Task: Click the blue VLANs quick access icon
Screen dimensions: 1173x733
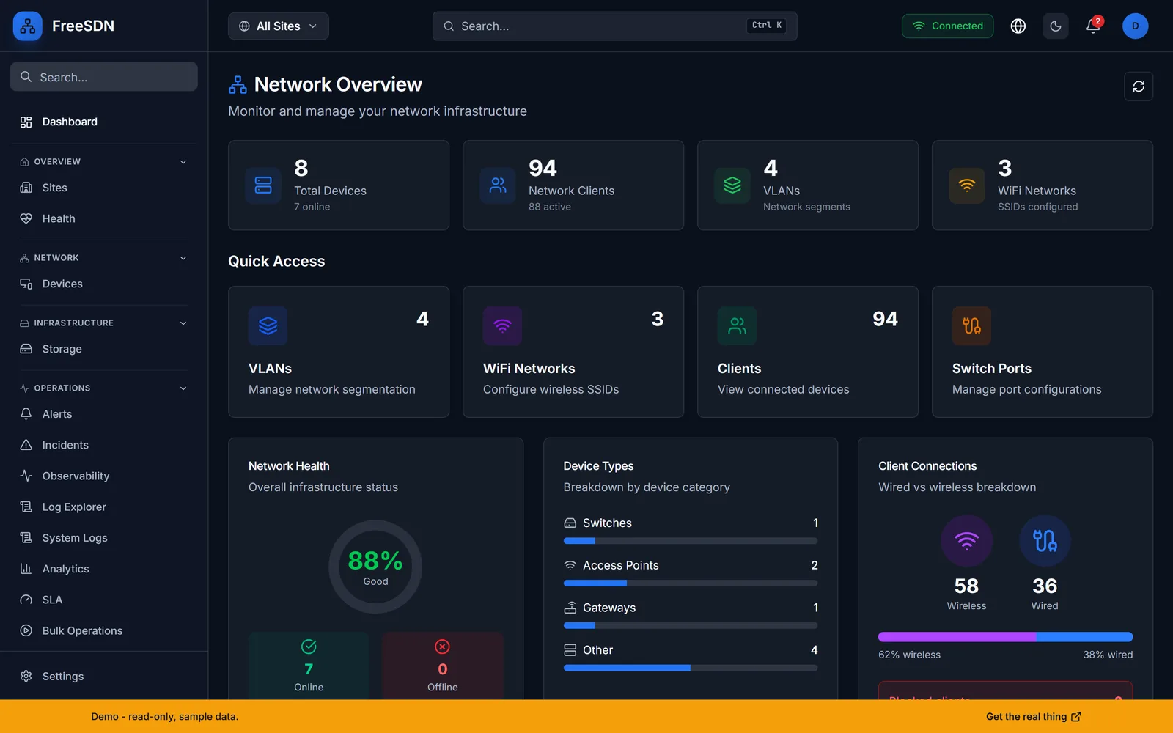Action: tap(268, 325)
